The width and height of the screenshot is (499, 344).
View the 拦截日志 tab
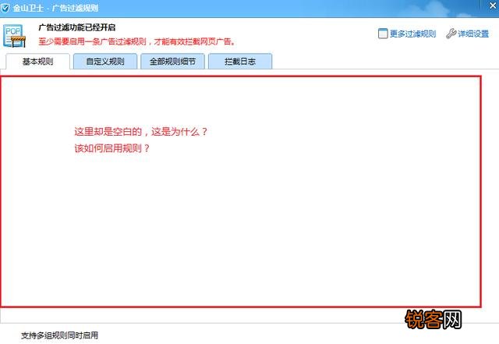tap(240, 62)
